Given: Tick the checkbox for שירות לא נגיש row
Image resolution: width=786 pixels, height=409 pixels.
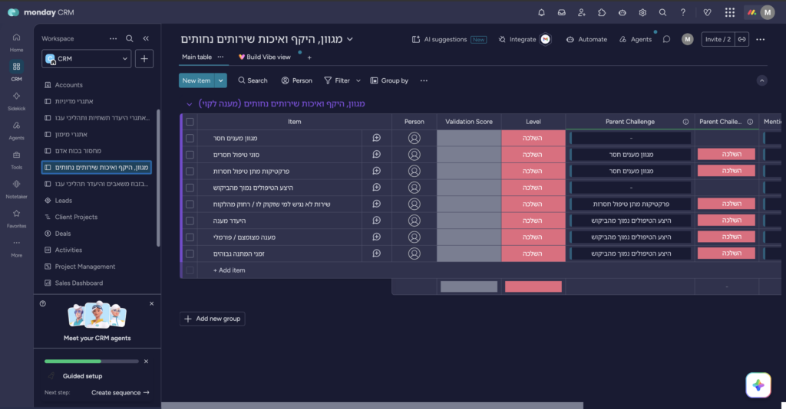Looking at the screenshot, I should (x=190, y=204).
